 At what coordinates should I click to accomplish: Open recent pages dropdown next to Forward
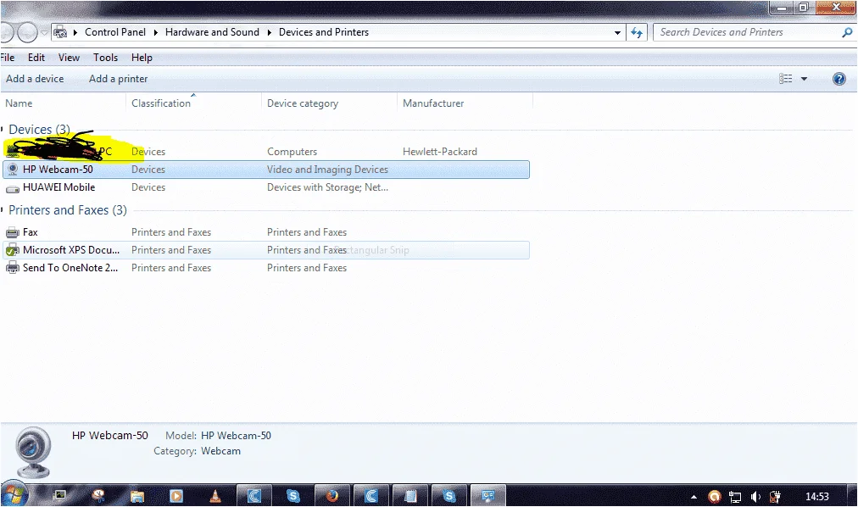44,33
